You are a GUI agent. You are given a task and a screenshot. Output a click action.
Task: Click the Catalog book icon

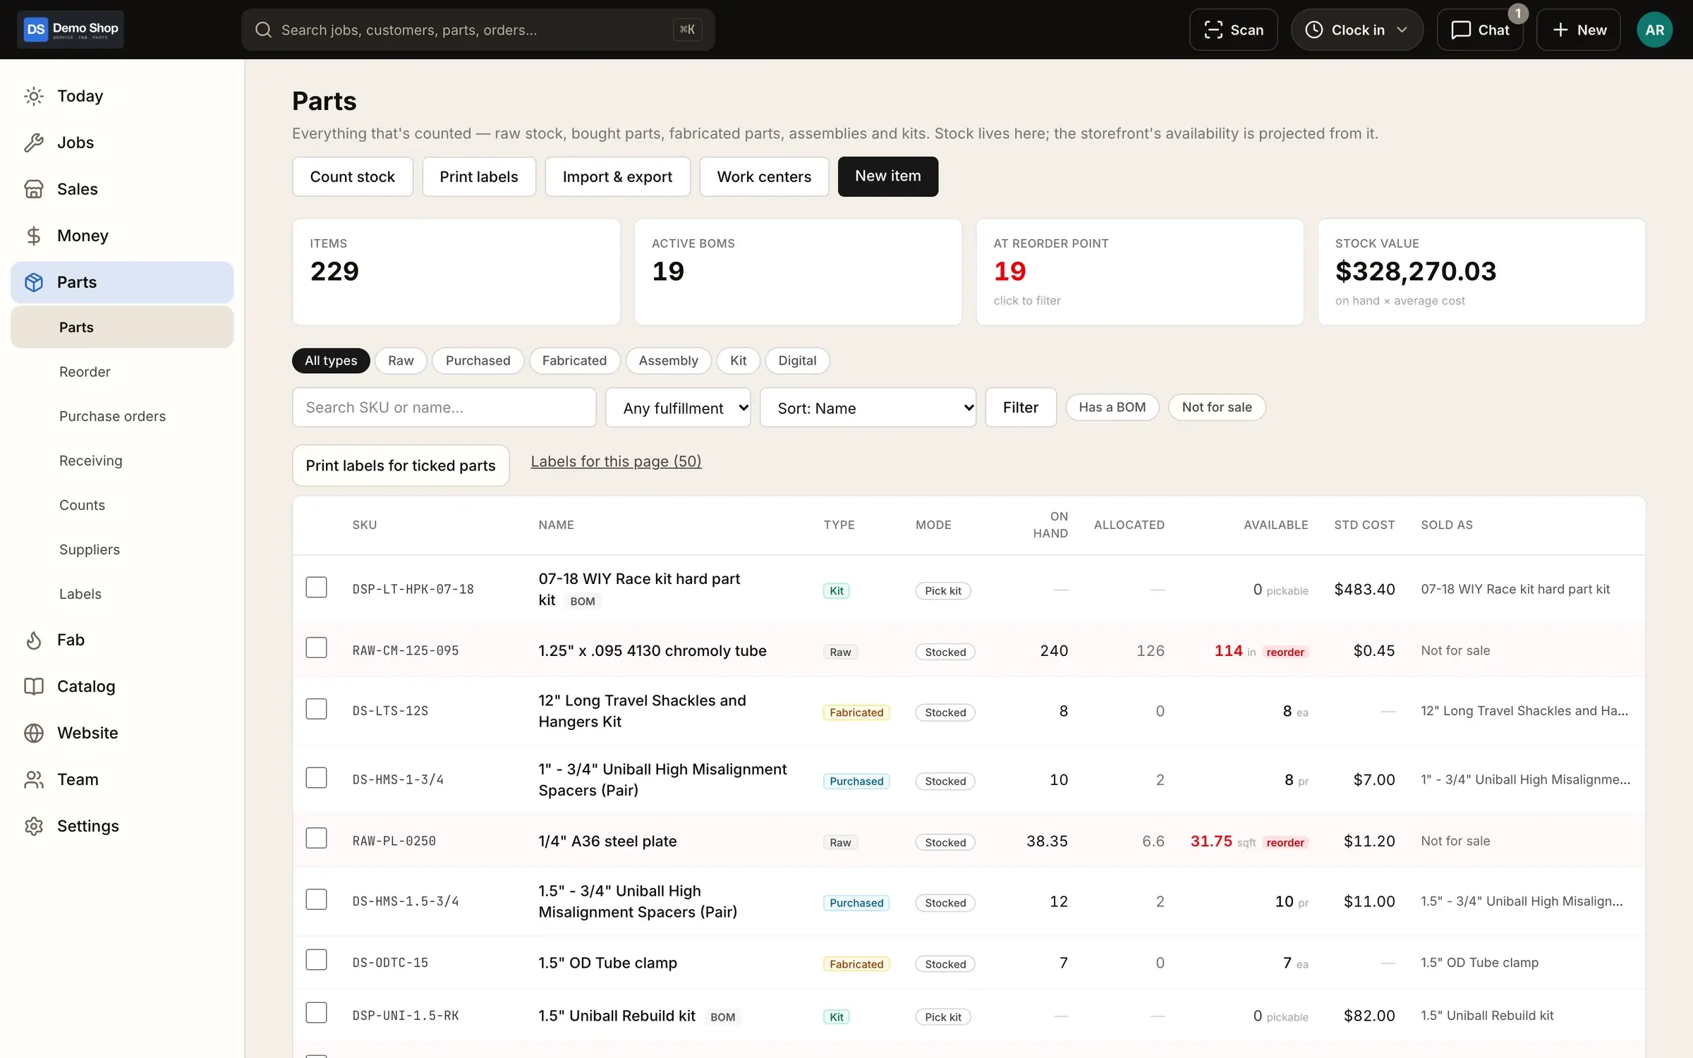coord(34,686)
